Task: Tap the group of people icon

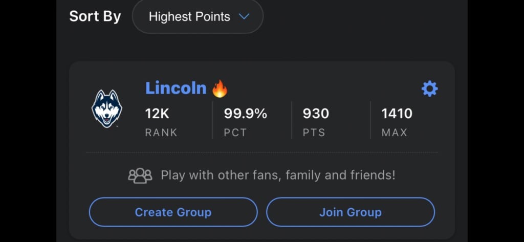Action: [140, 175]
